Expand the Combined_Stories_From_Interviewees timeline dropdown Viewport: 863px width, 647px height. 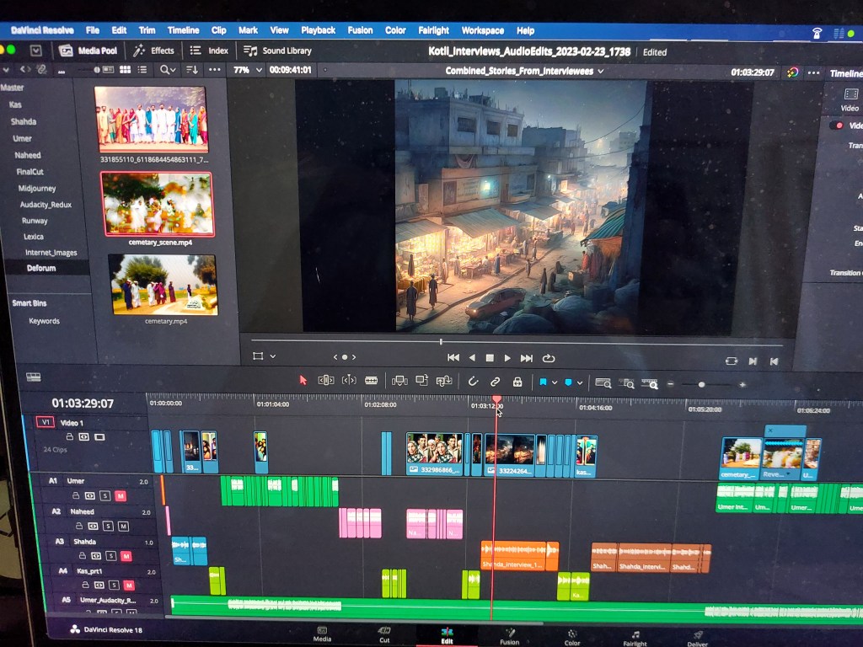524,72
